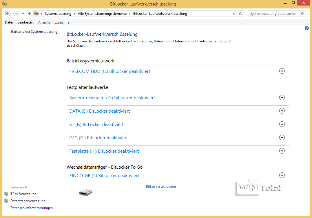The image size is (312, 218).
Task: Click FREECOM HDD (C:) BitLocker deaktiviert
Action: coord(110,71)
